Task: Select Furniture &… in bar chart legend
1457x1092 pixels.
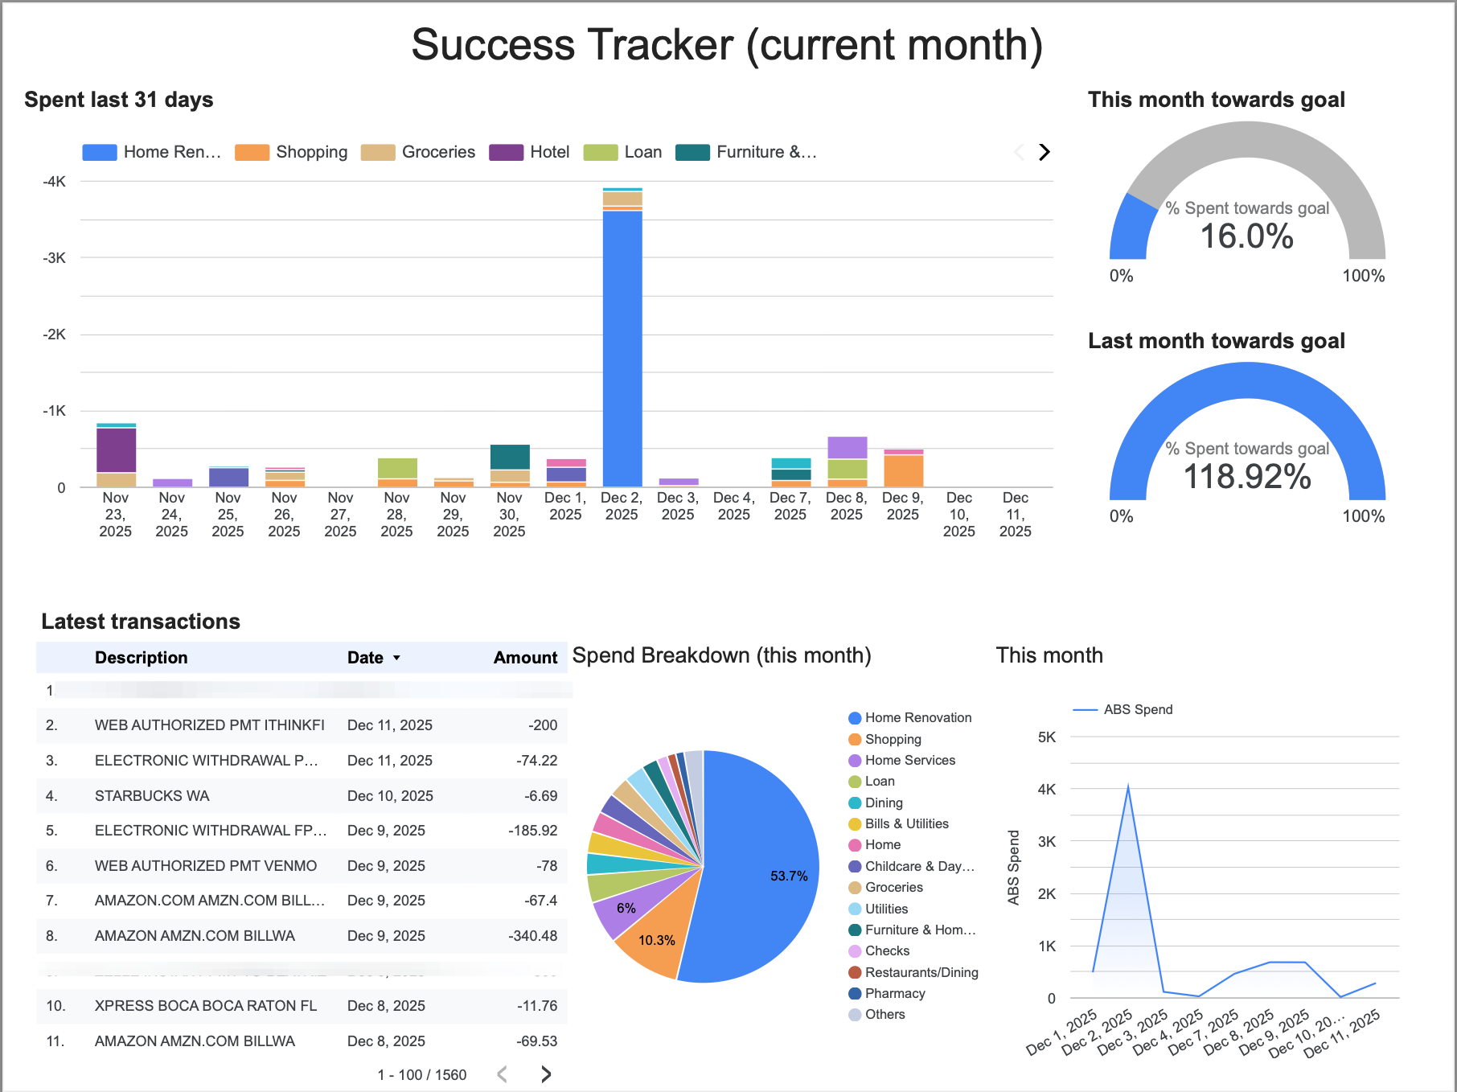Action: click(x=746, y=152)
